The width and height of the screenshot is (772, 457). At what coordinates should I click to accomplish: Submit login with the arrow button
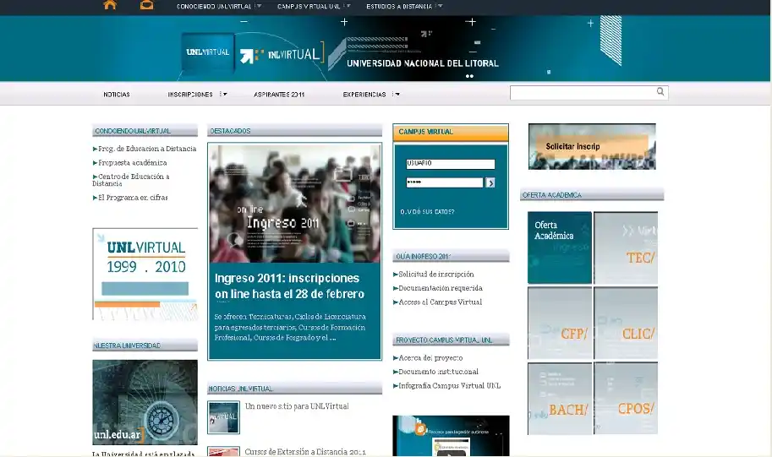490,182
